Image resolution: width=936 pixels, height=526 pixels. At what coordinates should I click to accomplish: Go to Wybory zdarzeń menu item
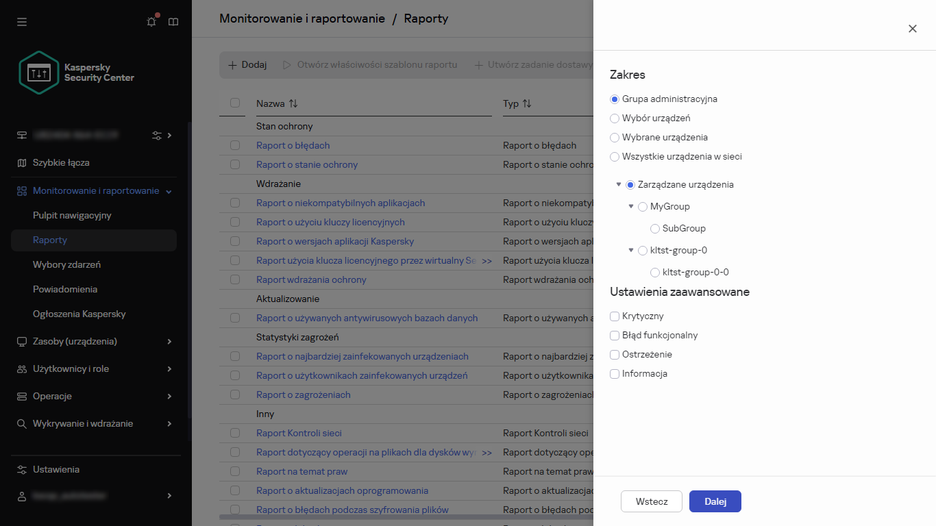[x=66, y=264]
